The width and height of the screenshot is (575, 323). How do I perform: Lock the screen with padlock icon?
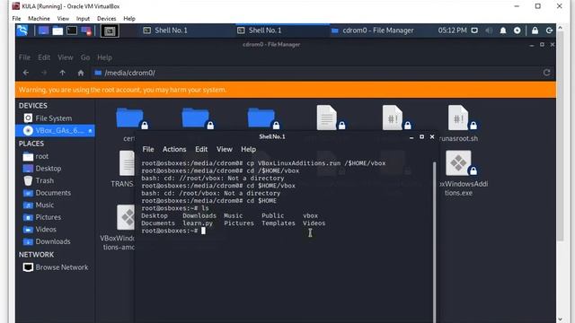535,31
